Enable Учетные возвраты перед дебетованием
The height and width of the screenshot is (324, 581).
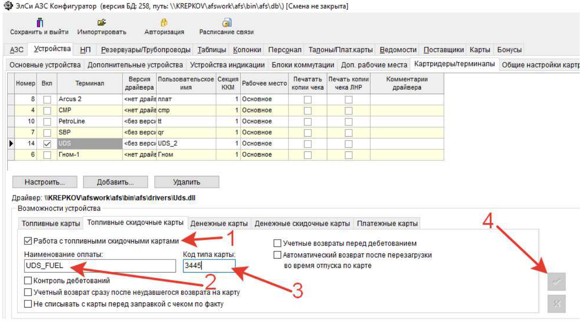point(277,243)
